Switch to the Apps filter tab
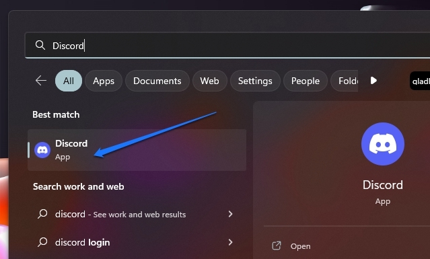 [104, 81]
